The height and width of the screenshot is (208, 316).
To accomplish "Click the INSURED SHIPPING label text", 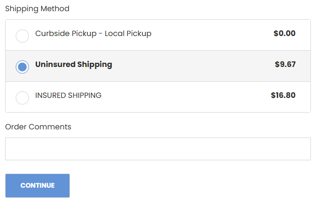I will coord(68,95).
